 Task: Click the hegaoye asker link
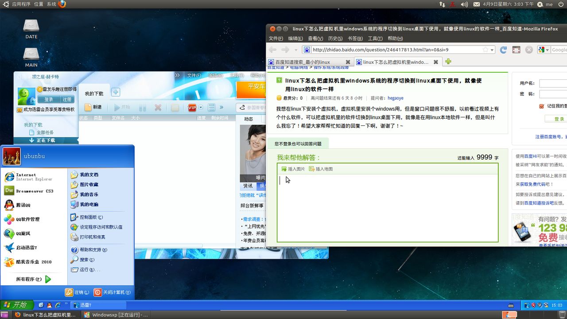tap(396, 98)
